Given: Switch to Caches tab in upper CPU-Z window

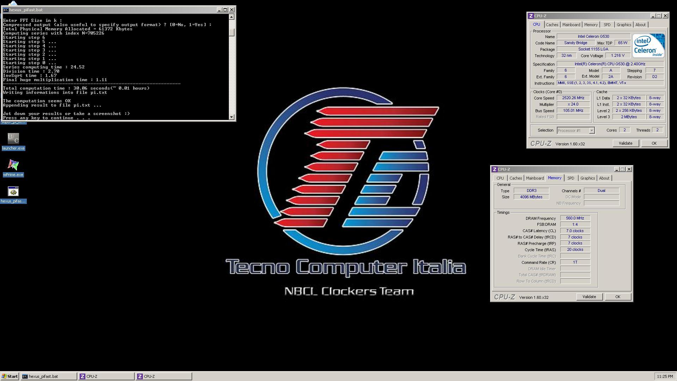Looking at the screenshot, I should (552, 25).
